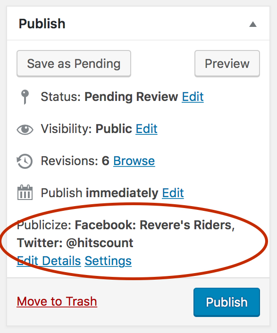
Task: Open Publicize Edit Details
Action: (49, 261)
